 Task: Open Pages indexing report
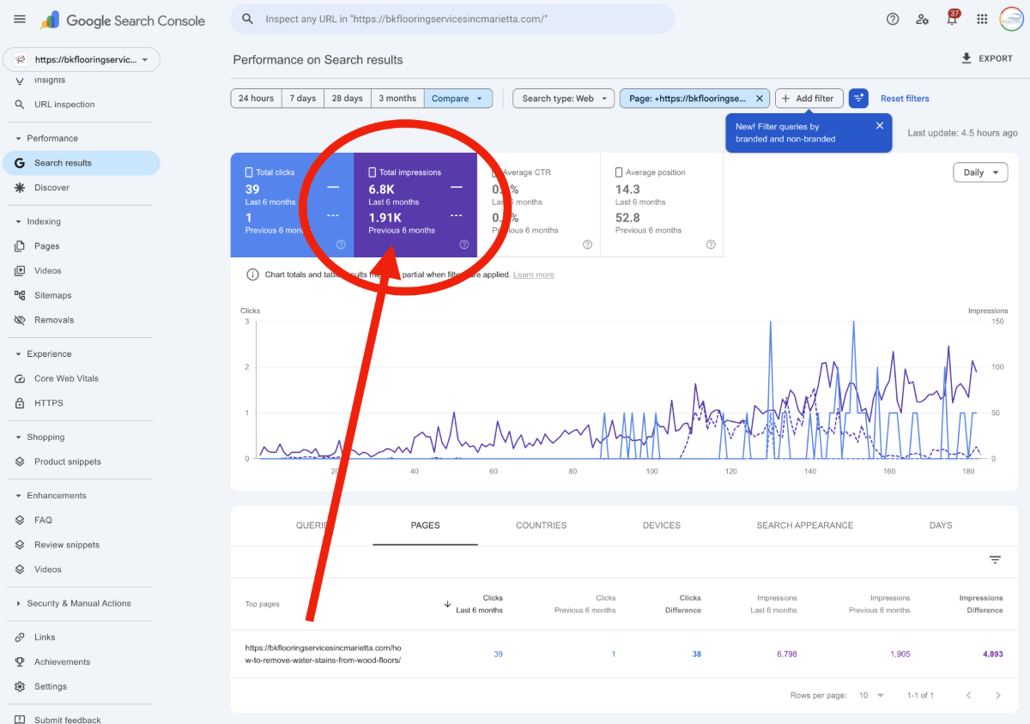point(80,246)
